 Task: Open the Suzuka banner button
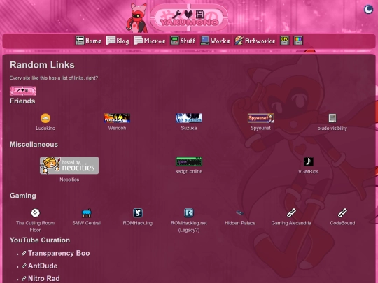[189, 118]
